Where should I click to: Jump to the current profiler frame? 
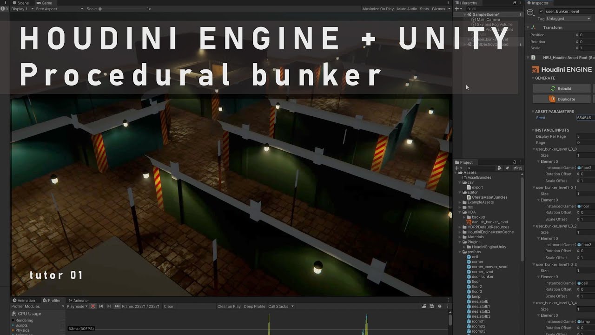[x=117, y=306]
